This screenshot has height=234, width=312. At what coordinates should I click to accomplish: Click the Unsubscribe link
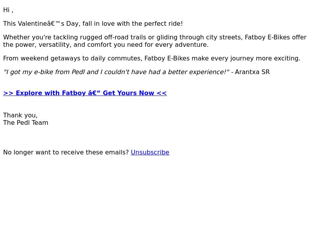[x=150, y=152]
